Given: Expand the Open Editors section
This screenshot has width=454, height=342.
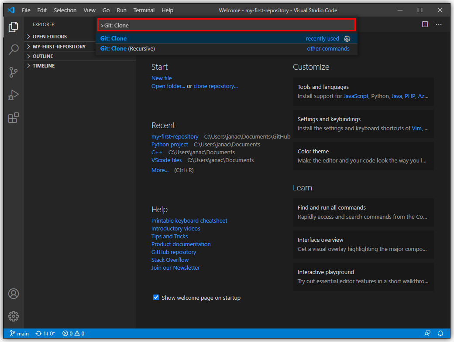Looking at the screenshot, I should coord(80,37).
